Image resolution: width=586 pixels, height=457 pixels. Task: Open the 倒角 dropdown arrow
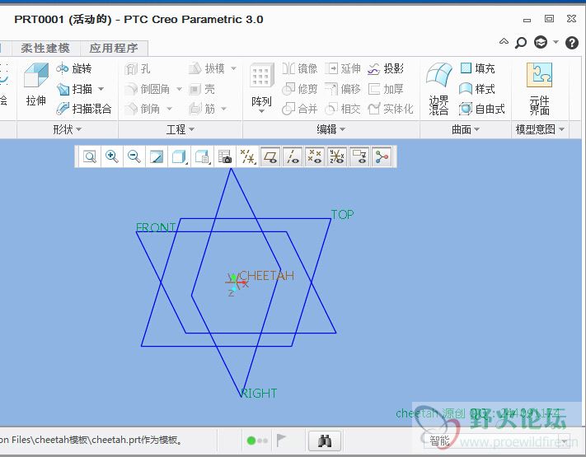click(x=169, y=109)
